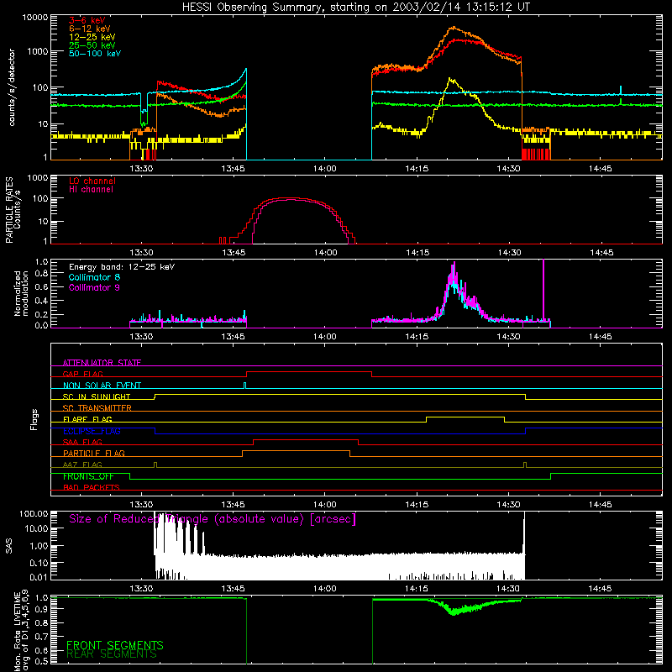Viewport: 672px width, 672px height.
Task: Click the 13:45 tick under the particle rates plot
Action: pyautogui.click(x=234, y=253)
